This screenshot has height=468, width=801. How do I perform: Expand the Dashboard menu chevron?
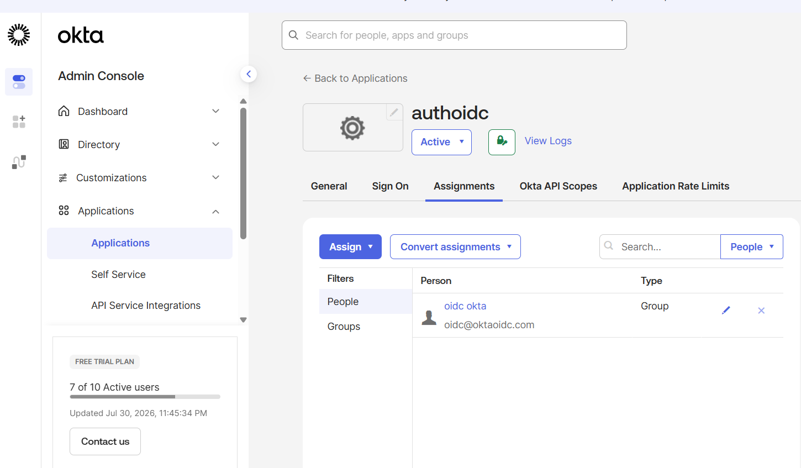[x=216, y=111]
